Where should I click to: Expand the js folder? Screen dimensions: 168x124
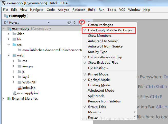14,72
